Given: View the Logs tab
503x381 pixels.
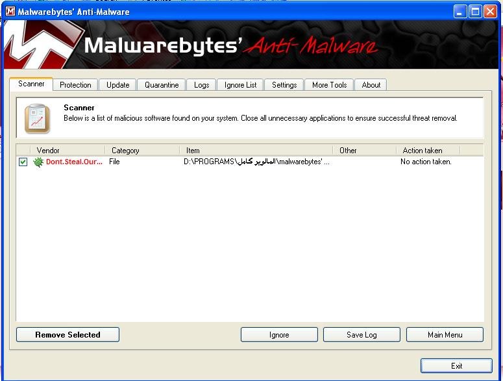Looking at the screenshot, I should (x=201, y=85).
